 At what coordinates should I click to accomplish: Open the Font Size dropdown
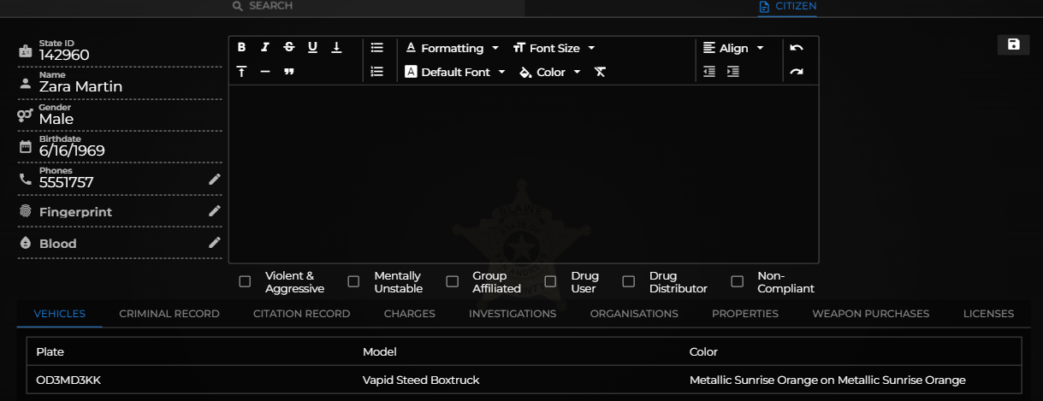click(x=554, y=48)
